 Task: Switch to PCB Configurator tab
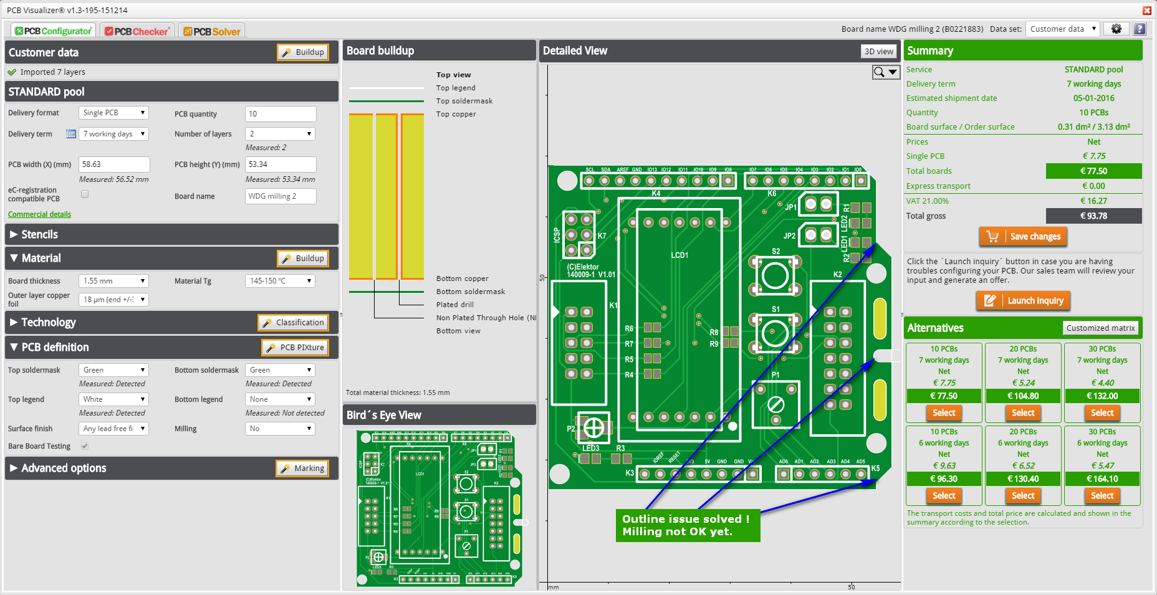[53, 31]
